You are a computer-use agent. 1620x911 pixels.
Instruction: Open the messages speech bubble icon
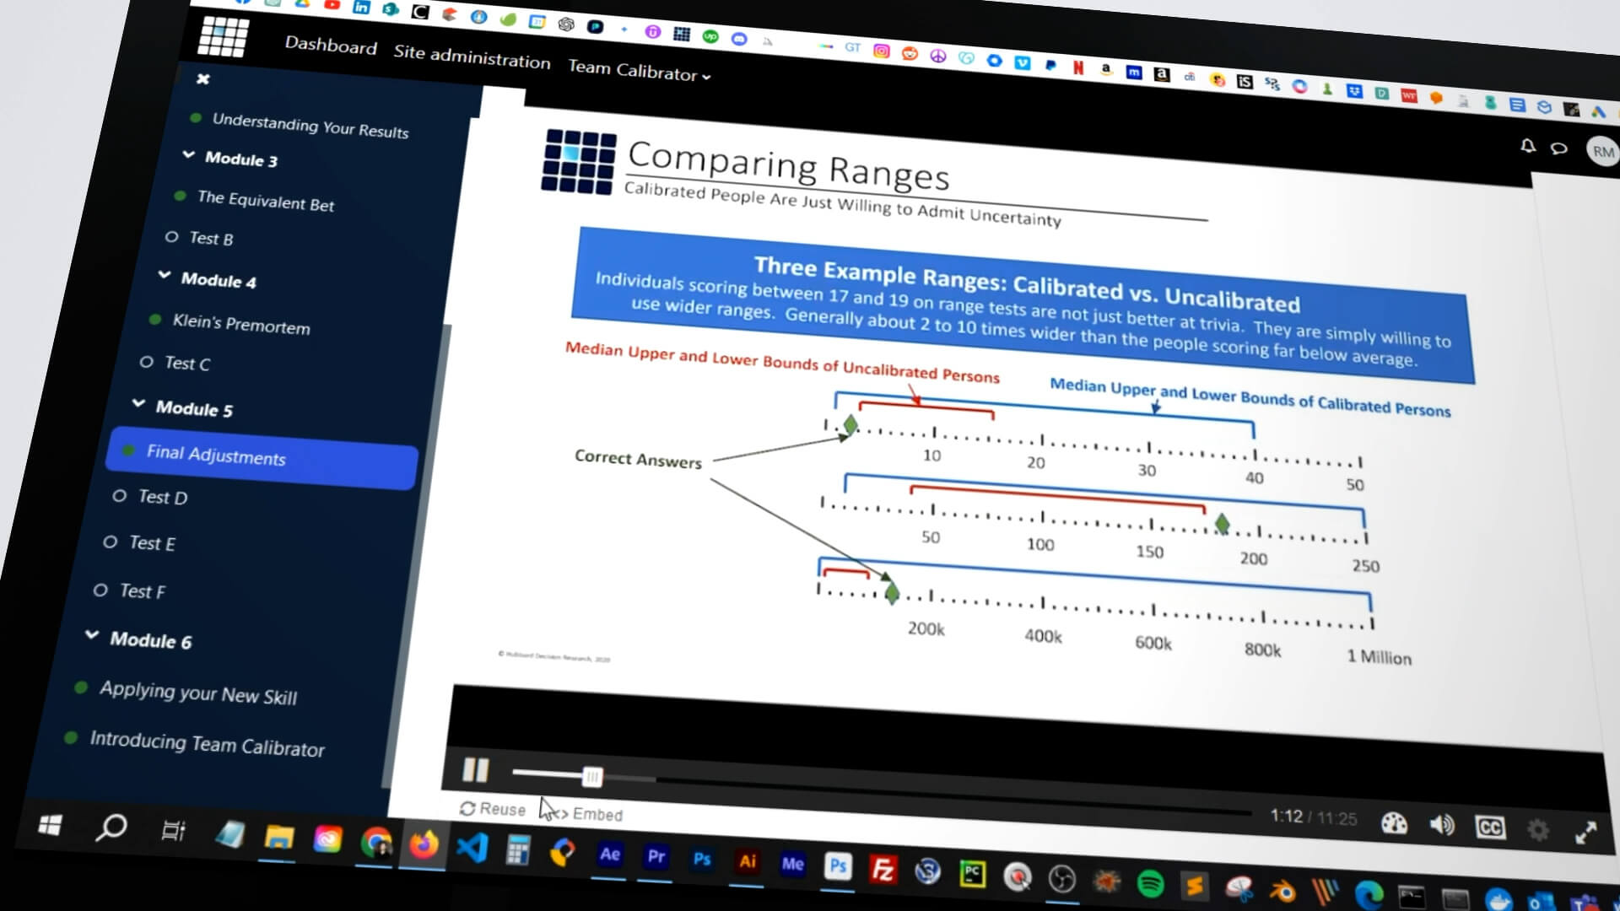1559,148
